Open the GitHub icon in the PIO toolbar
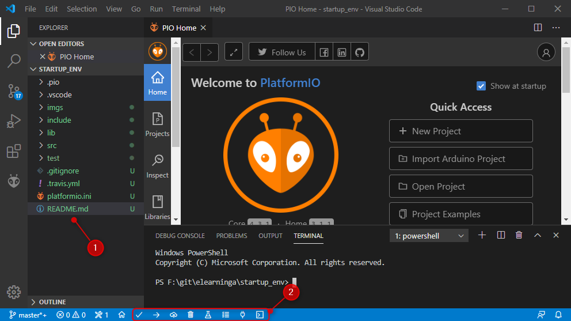571x321 pixels. click(360, 52)
